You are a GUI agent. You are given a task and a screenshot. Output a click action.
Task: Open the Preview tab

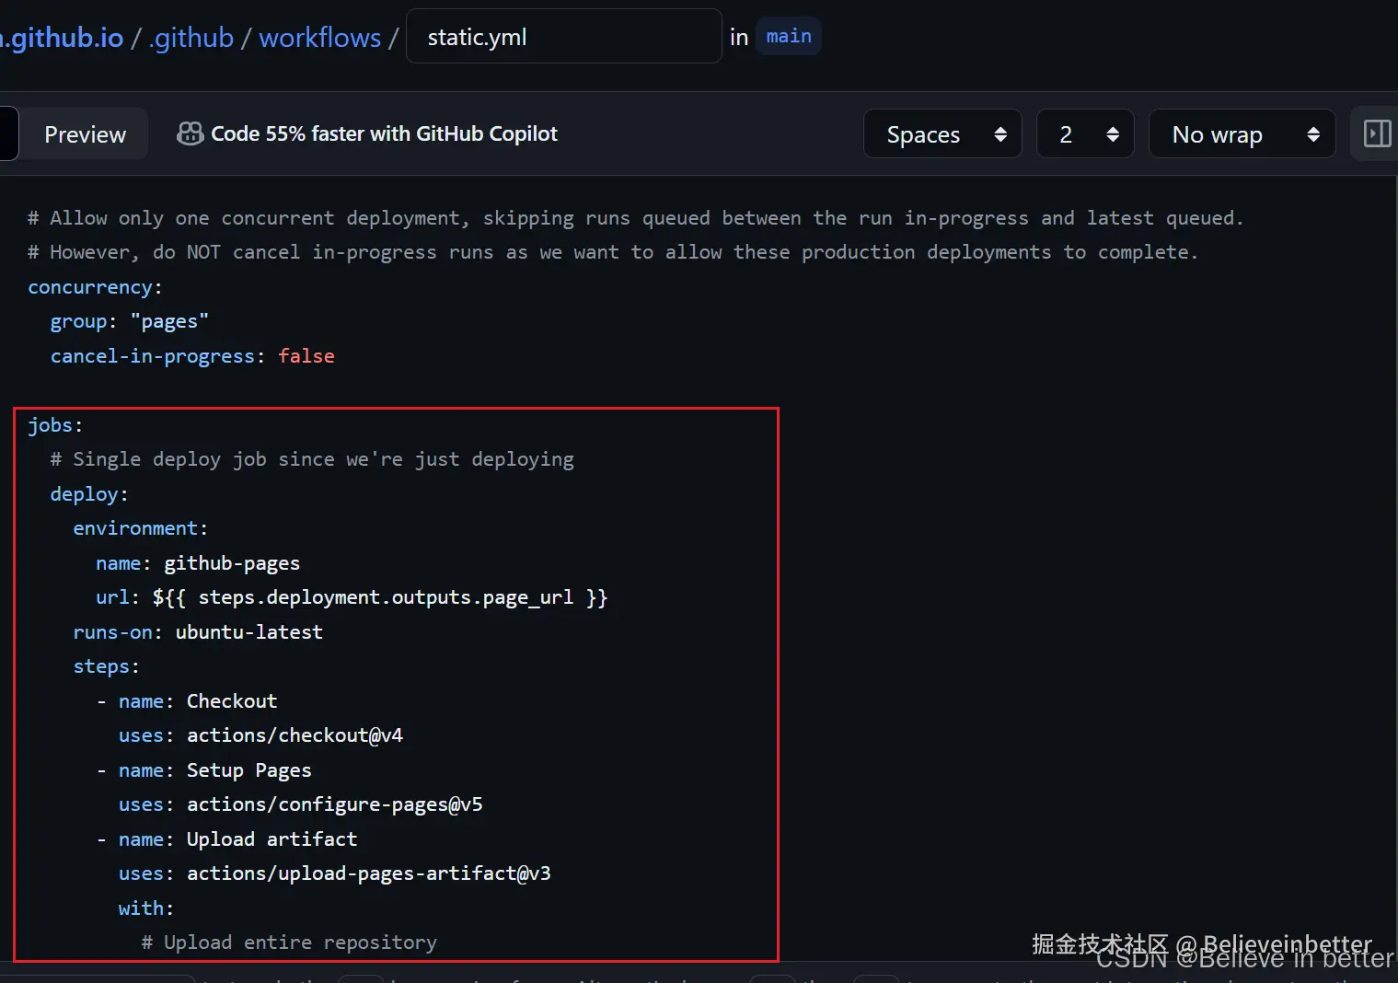coord(85,134)
